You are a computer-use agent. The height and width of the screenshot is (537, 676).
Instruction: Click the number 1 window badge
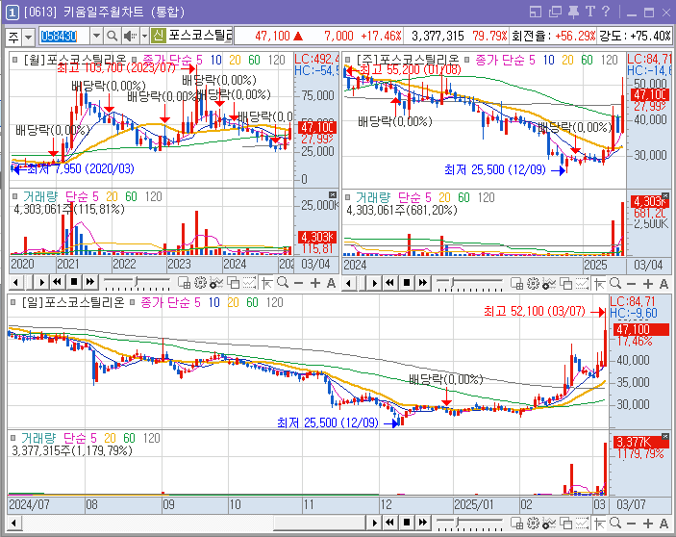pos(13,13)
